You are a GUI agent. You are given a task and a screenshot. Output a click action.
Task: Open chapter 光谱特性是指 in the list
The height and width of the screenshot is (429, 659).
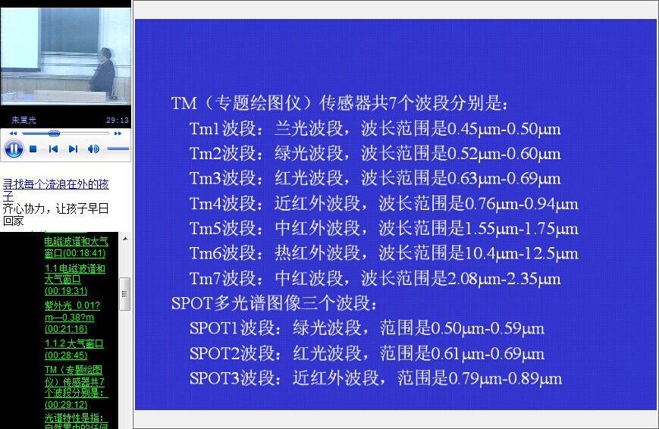[x=76, y=421]
